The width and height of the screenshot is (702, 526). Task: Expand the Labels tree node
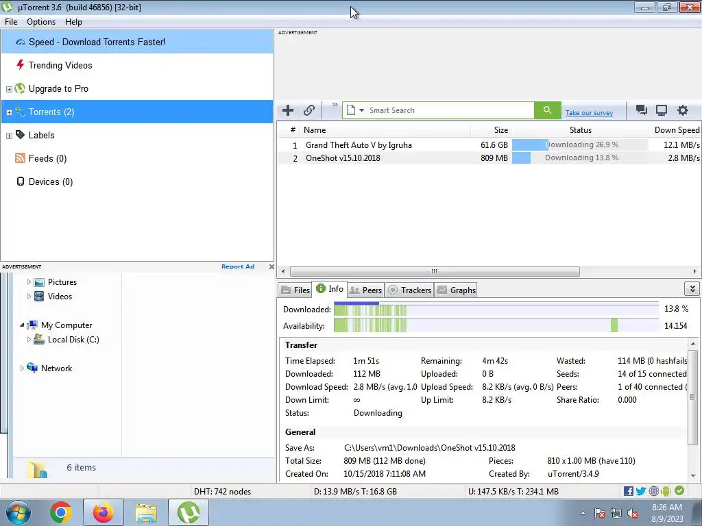tap(9, 136)
